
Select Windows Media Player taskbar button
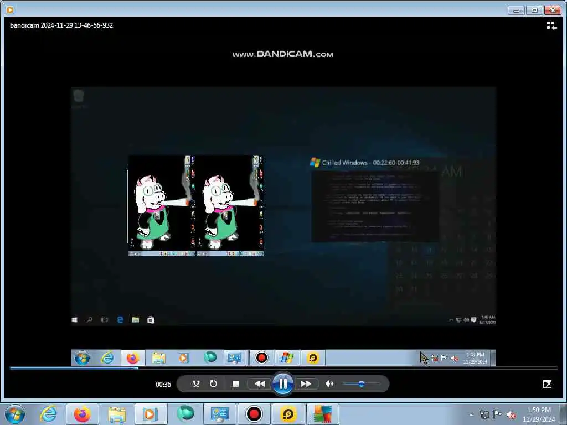coord(151,414)
